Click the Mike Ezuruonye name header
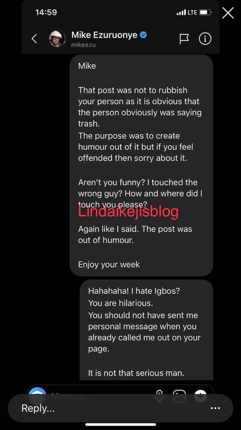241x430 pixels. pyautogui.click(x=104, y=35)
